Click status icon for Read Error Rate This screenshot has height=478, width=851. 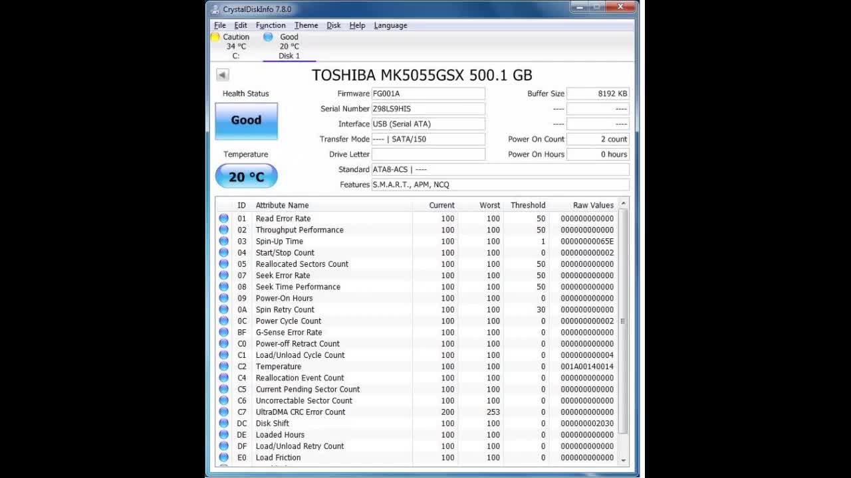click(x=223, y=218)
